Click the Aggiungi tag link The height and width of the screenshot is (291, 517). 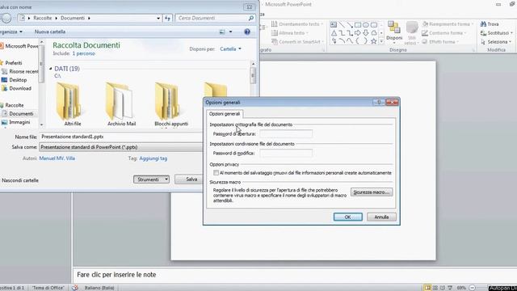point(153,158)
